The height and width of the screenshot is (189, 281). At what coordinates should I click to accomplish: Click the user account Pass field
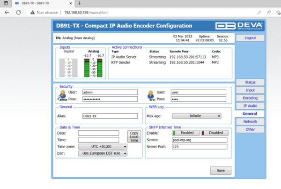pyautogui.click(x=199, y=99)
